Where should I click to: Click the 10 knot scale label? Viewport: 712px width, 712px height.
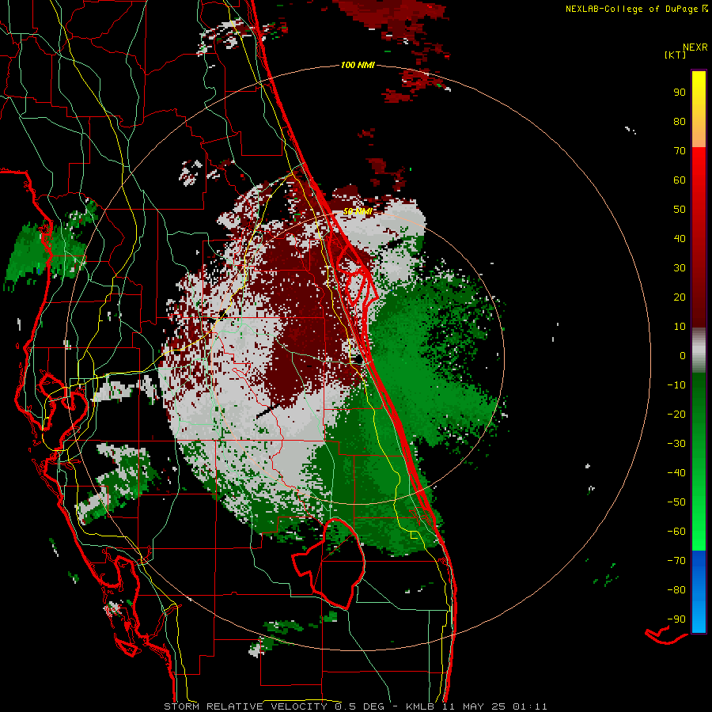point(680,327)
